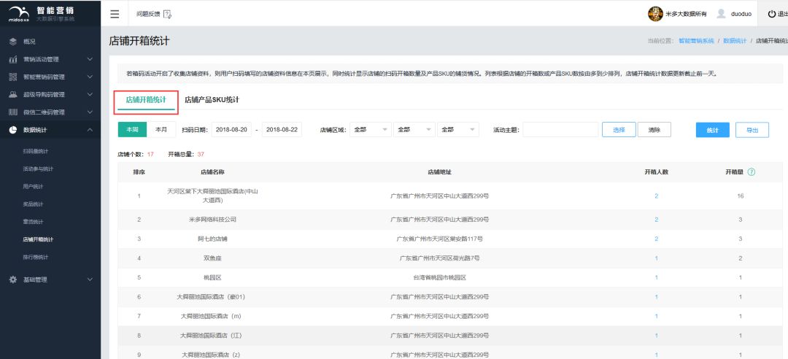788x359 pixels.
Task: Open the 问题反馈 feedback link
Action: coord(148,14)
